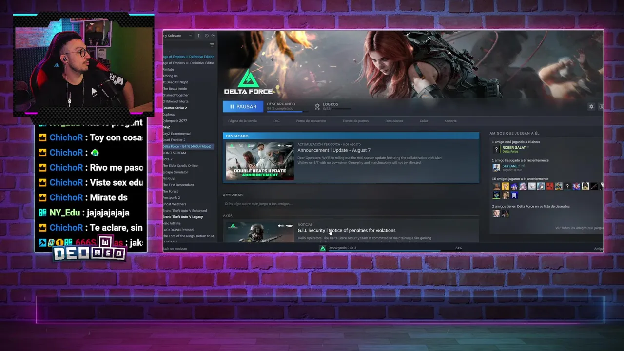Select Age of Empires III: Definitive Edition

189,63
